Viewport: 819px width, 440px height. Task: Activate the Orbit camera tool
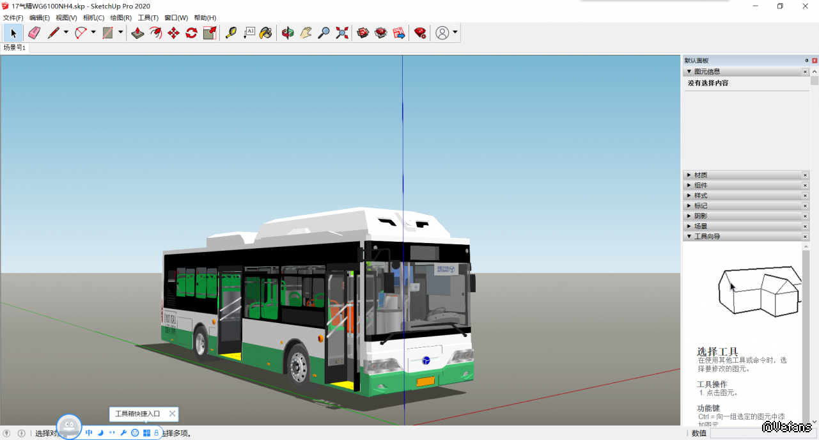(288, 33)
